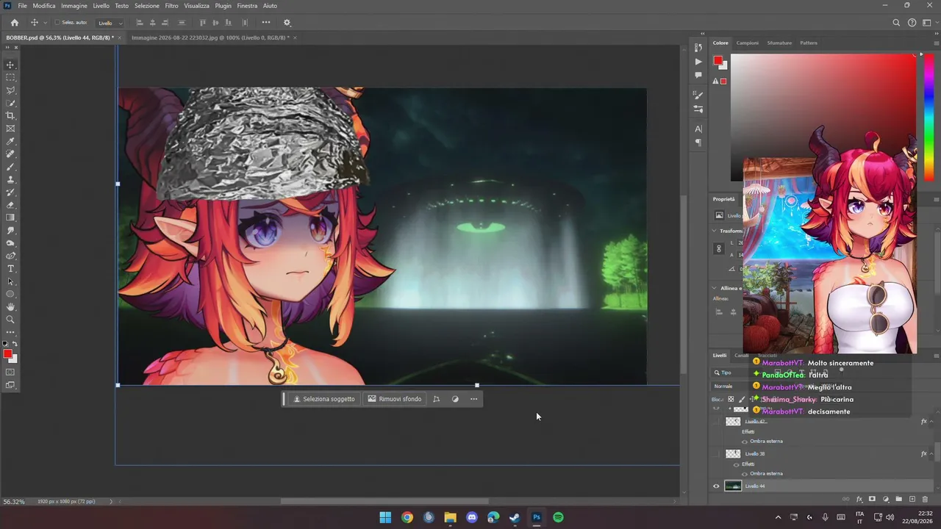Viewport: 941px width, 529px height.
Task: Activate the Hand tool
Action: pos(10,307)
